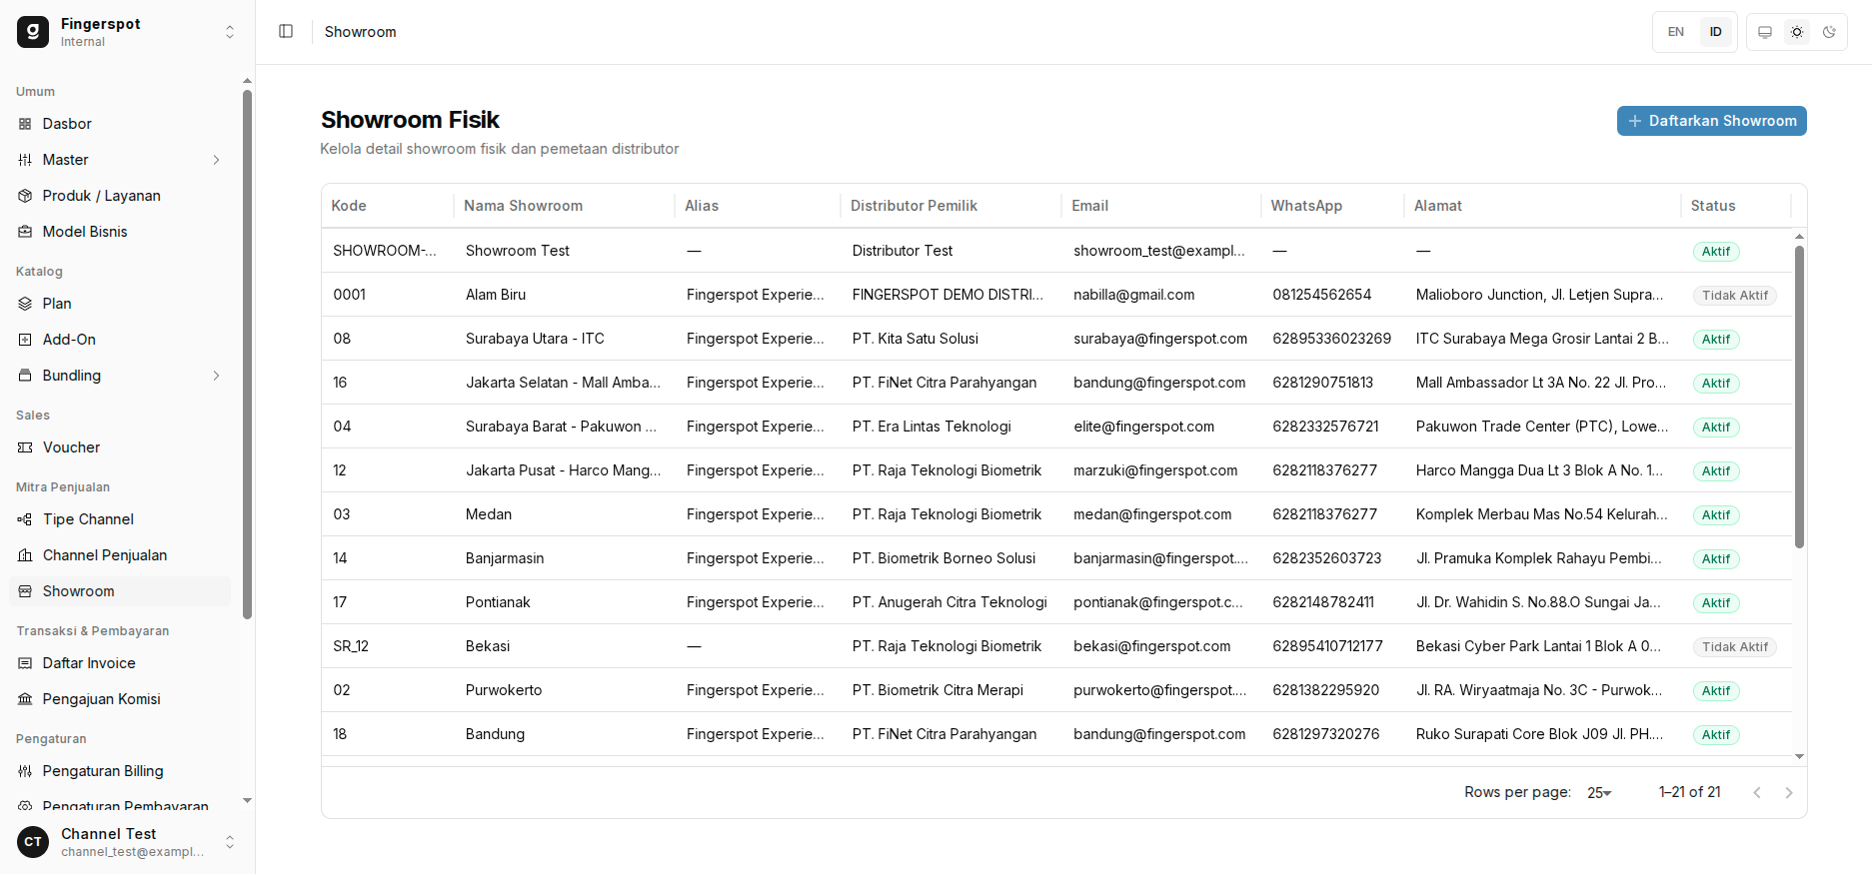Viewport: 1872px width, 875px height.
Task: Click Daftarkan Showroom button
Action: pos(1711,121)
